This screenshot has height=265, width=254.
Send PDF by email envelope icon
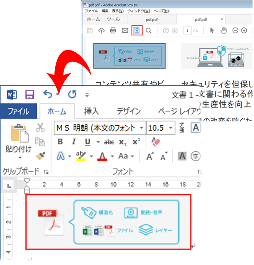125,30
